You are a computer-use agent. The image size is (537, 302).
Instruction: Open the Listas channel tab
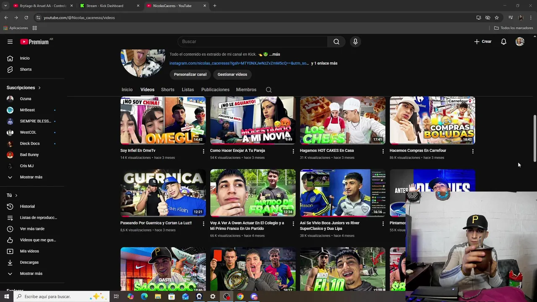pos(188,90)
